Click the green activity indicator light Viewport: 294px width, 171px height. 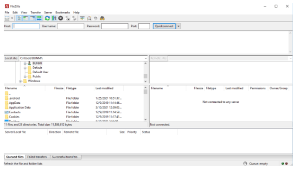click(x=282, y=164)
